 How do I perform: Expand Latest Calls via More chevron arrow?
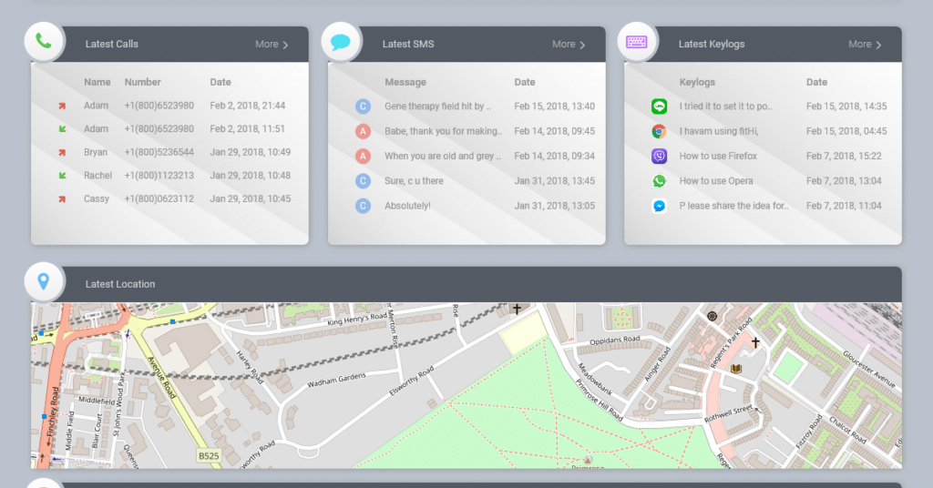[x=285, y=46]
